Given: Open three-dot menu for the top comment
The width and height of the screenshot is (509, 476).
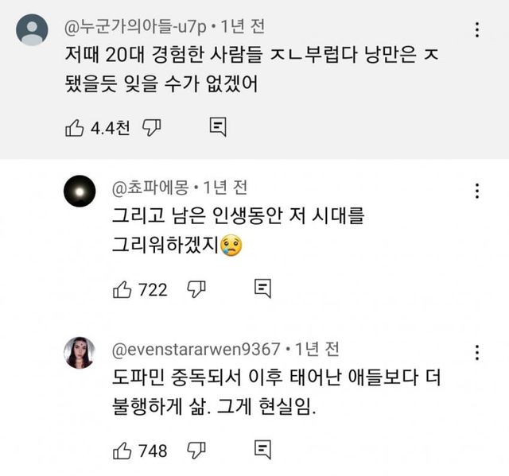Looking at the screenshot, I should 476,30.
